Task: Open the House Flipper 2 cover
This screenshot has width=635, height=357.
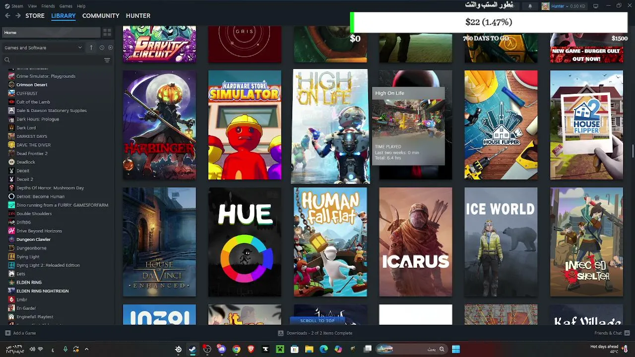Action: click(x=586, y=125)
